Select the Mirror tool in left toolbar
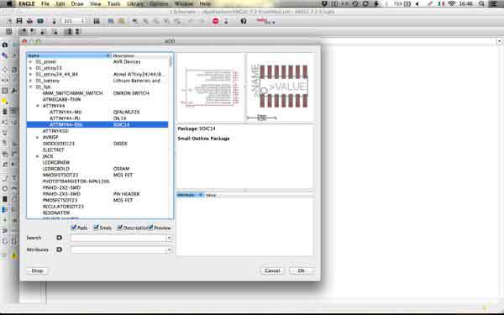 pyautogui.click(x=5, y=80)
